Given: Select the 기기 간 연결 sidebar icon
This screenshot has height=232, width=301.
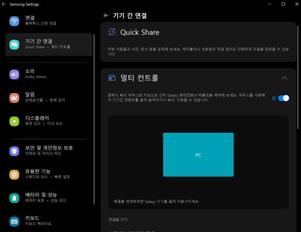Looking at the screenshot, I should click(x=14, y=45).
